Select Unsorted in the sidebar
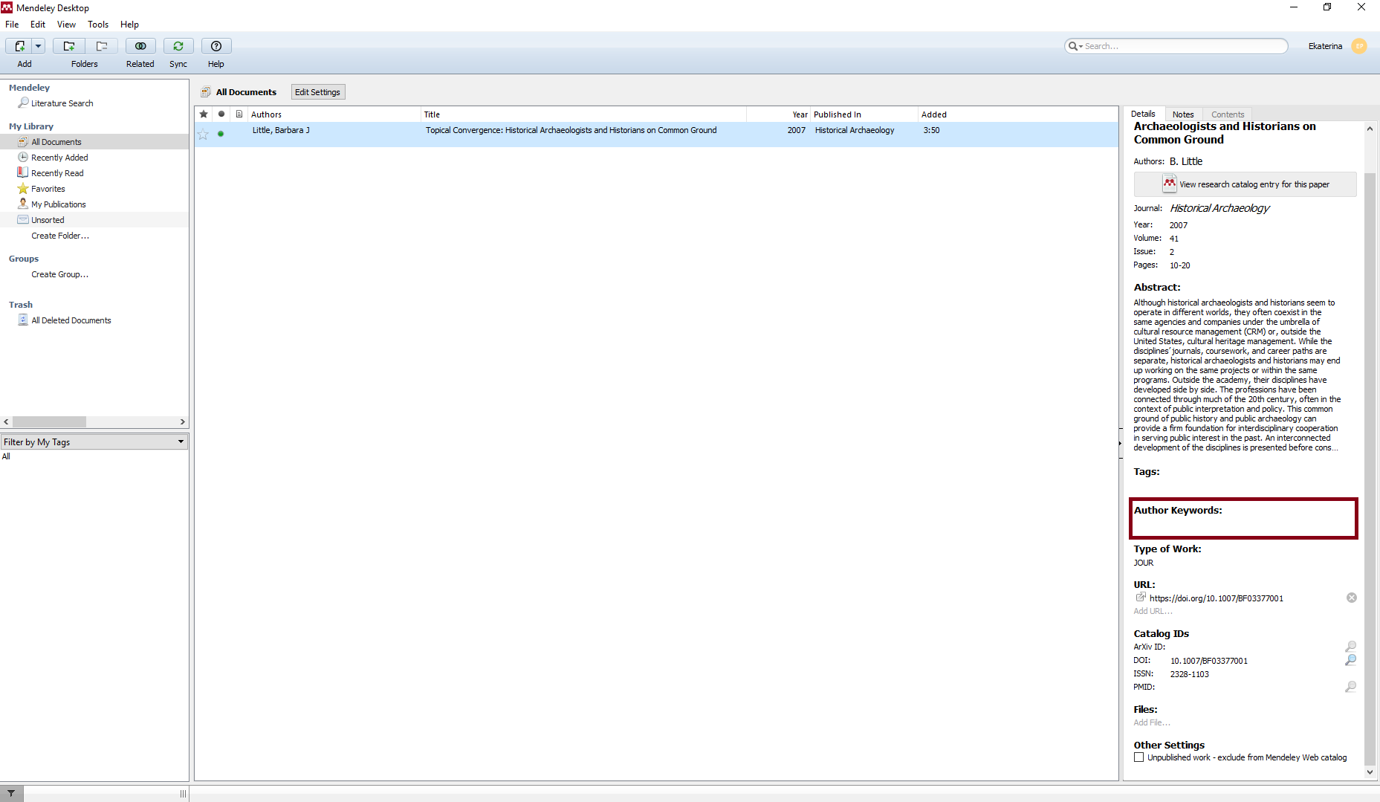The image size is (1380, 802). point(48,220)
